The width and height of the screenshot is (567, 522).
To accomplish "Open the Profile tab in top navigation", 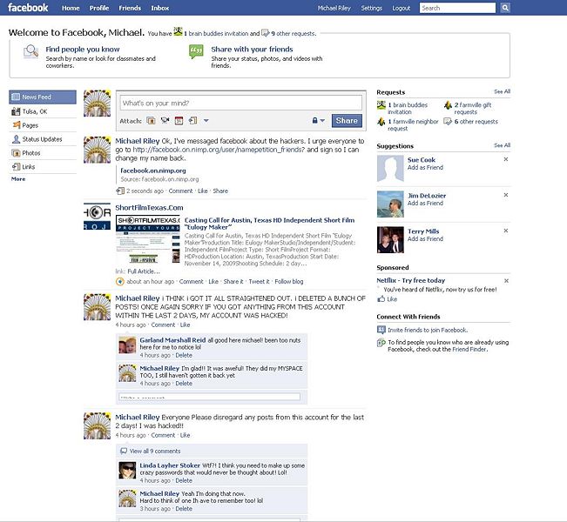I will [x=99, y=8].
